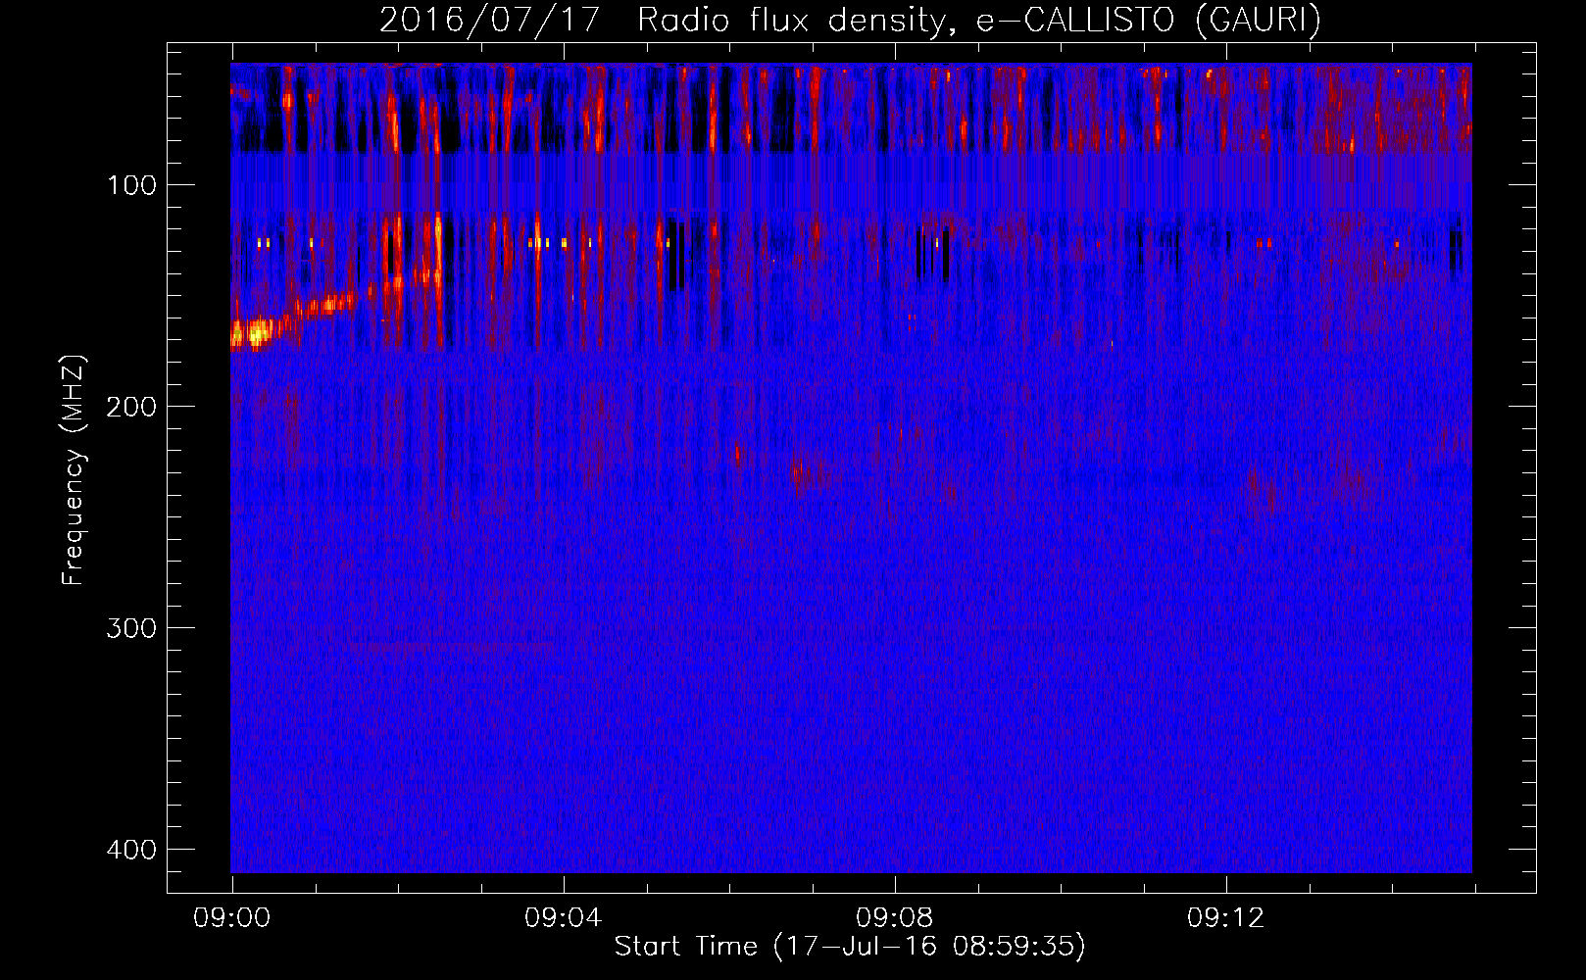Click the 09:04 time tick label
Viewport: 1586px width, 980px height.
[564, 918]
